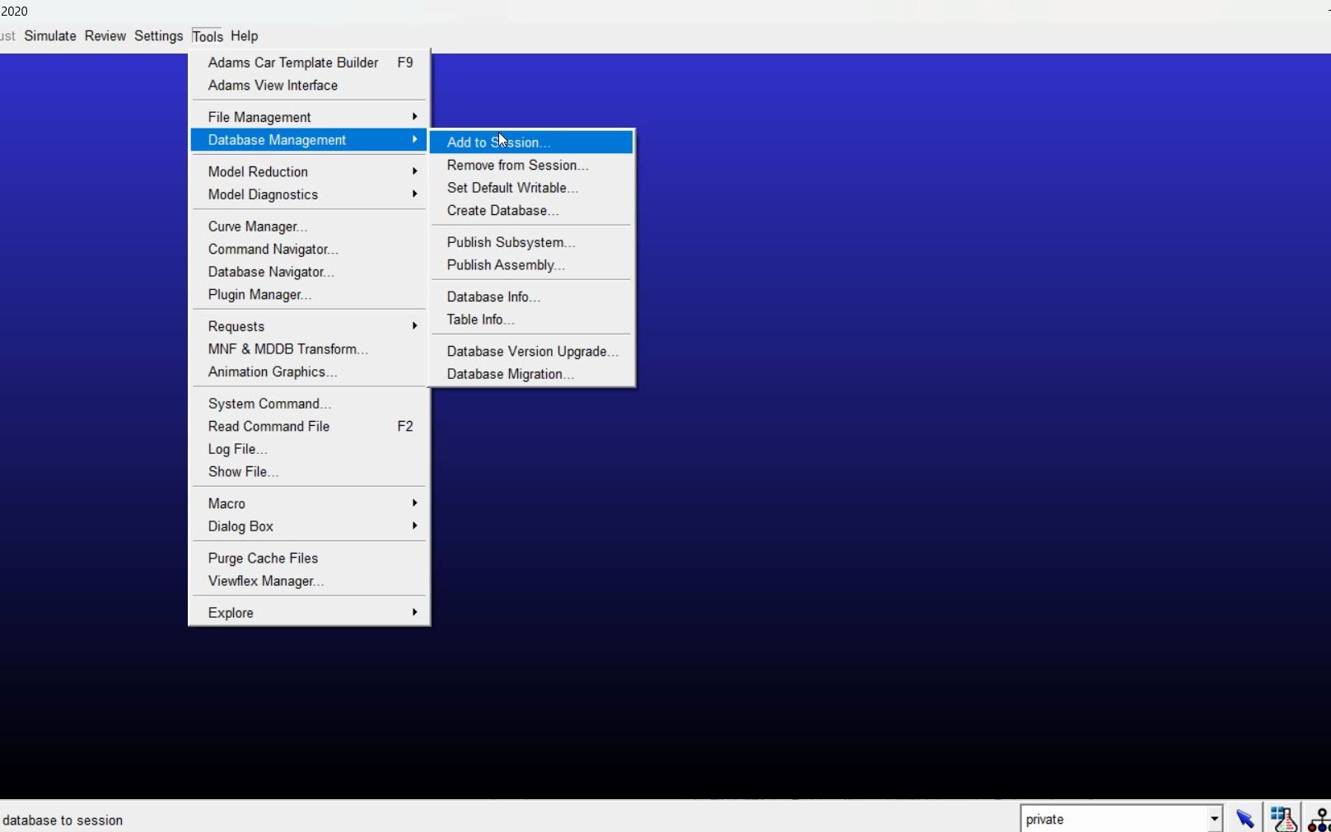
Task: Expand the Database Management submenu
Action: (x=309, y=140)
